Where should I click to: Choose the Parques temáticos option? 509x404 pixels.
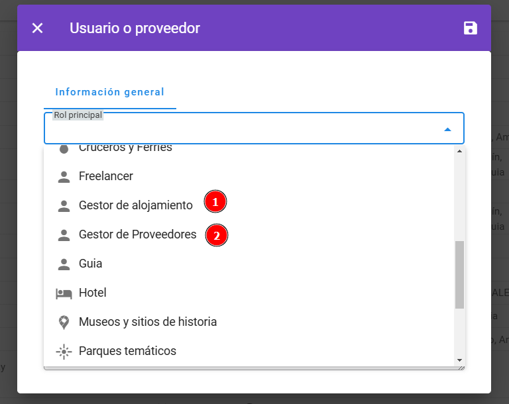(x=249, y=351)
